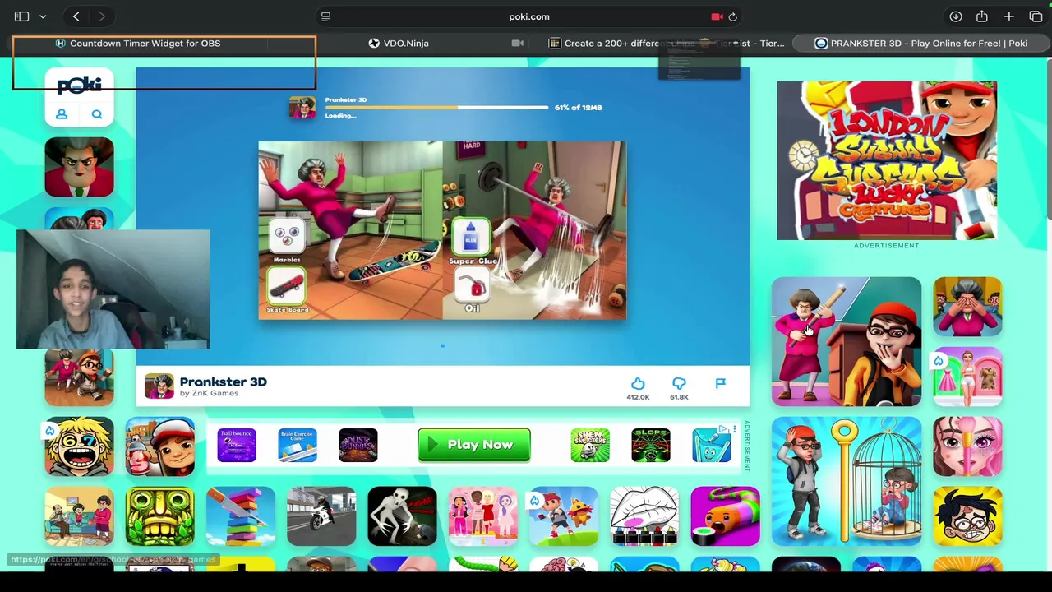1052x592 pixels.
Task: Open the Temple Run idol game tile
Action: tap(160, 516)
